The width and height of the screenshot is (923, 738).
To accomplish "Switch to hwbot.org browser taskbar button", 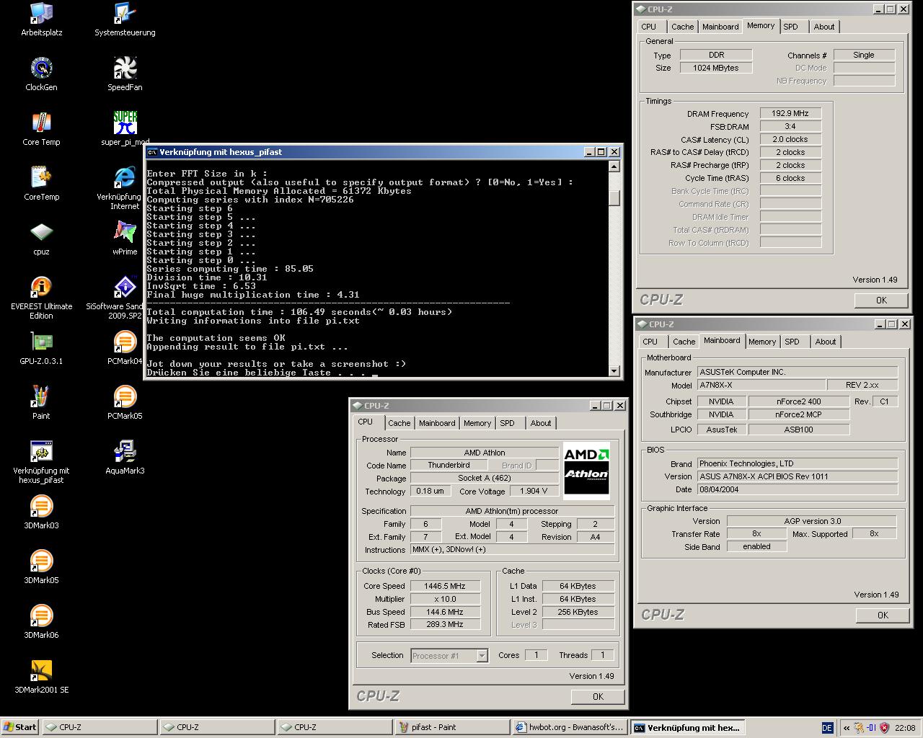I will (x=570, y=727).
